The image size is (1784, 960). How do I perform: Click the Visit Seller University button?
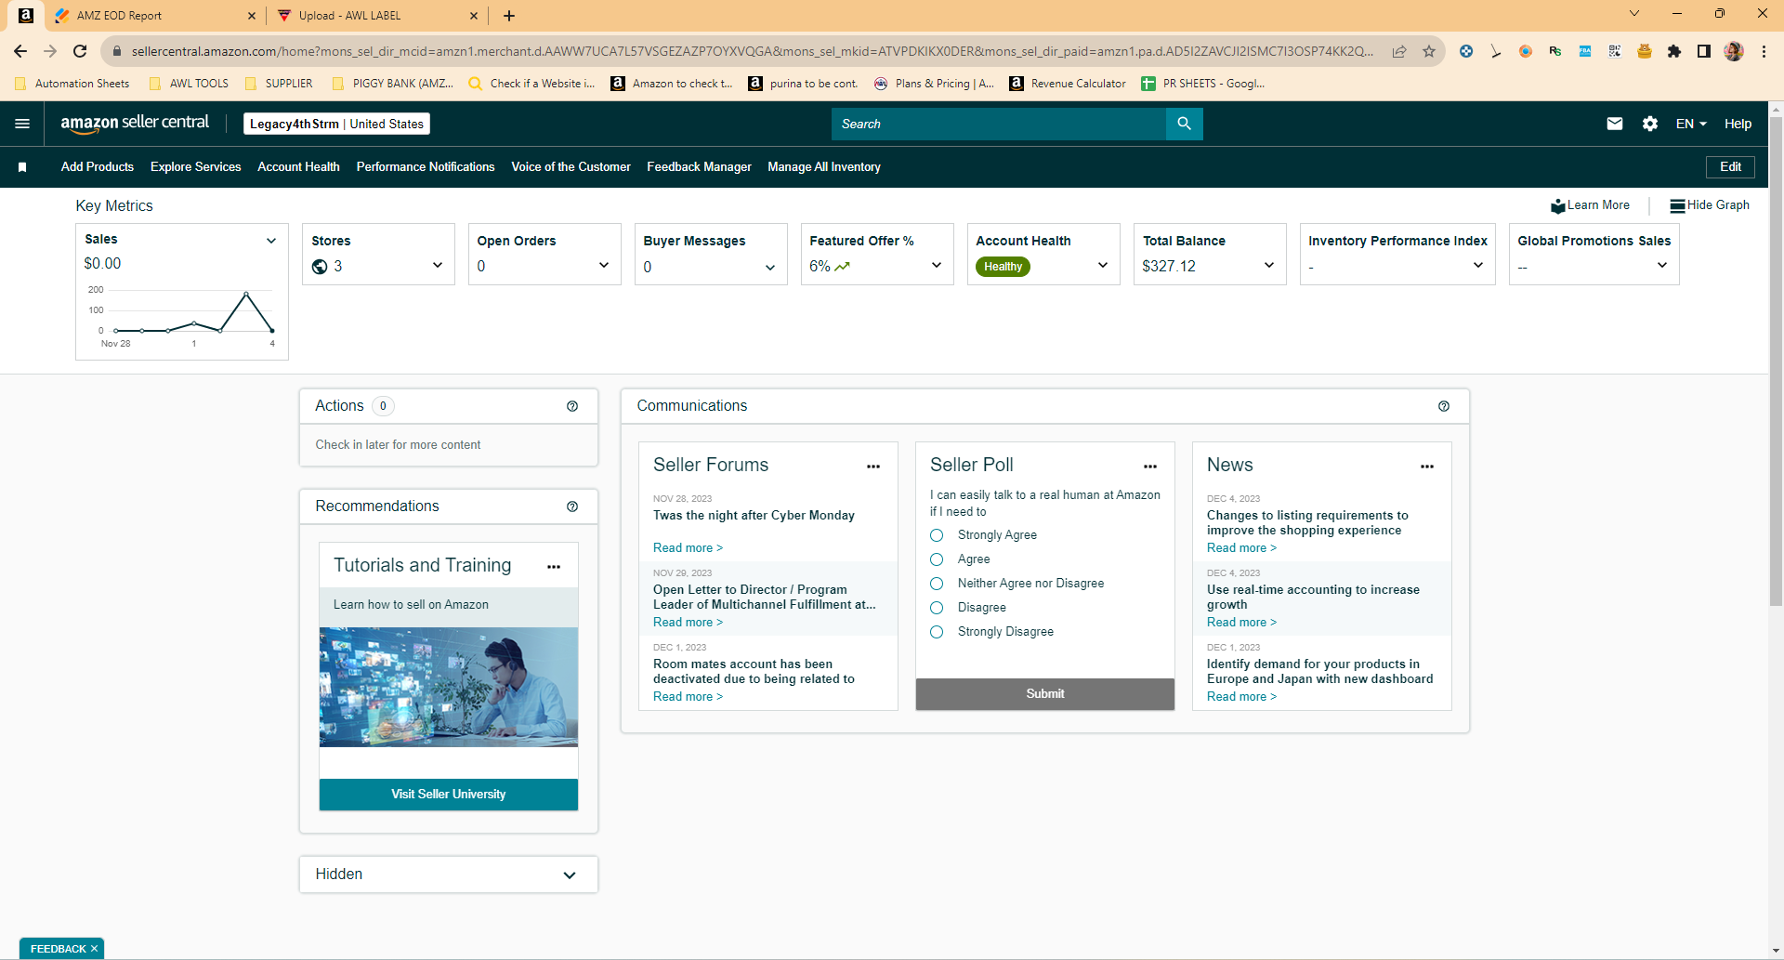449,795
